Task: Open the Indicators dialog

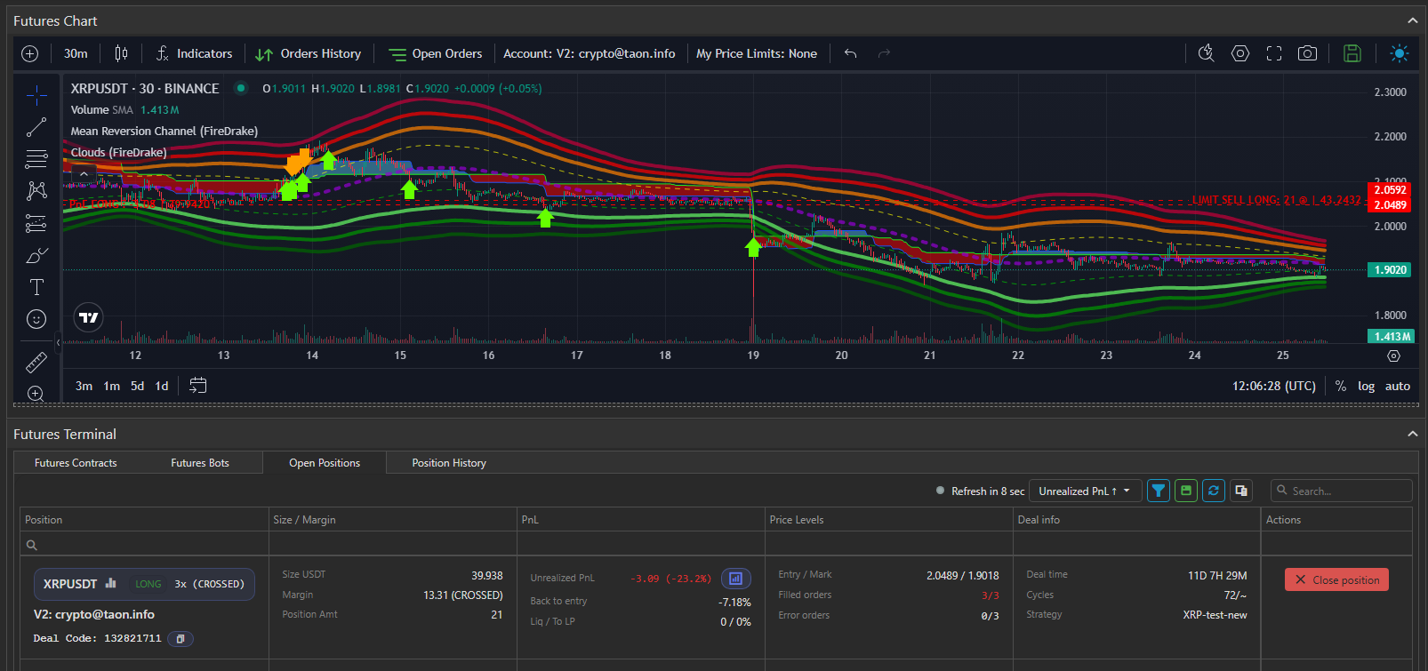Action: 195,53
